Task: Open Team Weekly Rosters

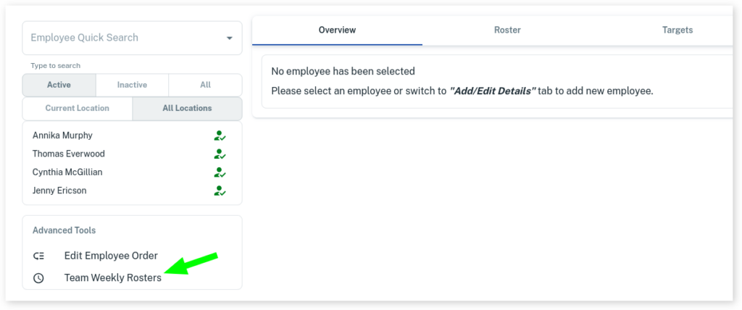Action: coord(112,278)
